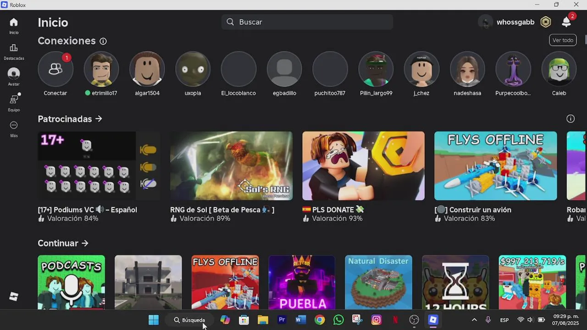Open OBS Studio from taskbar
587x330 pixels.
click(x=414, y=320)
